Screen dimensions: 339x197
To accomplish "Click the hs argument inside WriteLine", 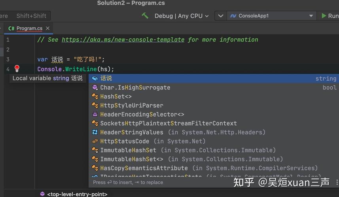I will (104, 69).
